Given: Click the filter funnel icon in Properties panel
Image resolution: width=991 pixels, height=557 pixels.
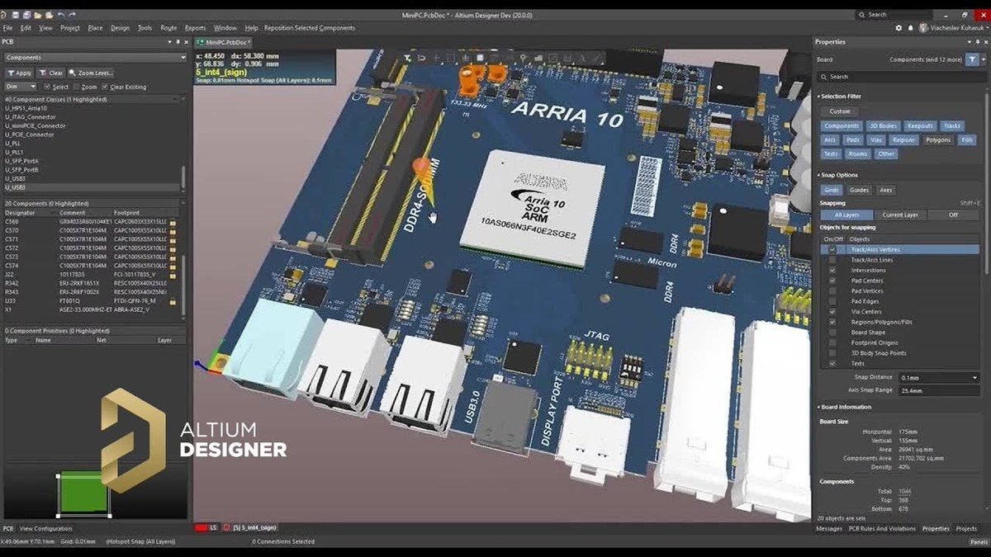Looking at the screenshot, I should 973,59.
